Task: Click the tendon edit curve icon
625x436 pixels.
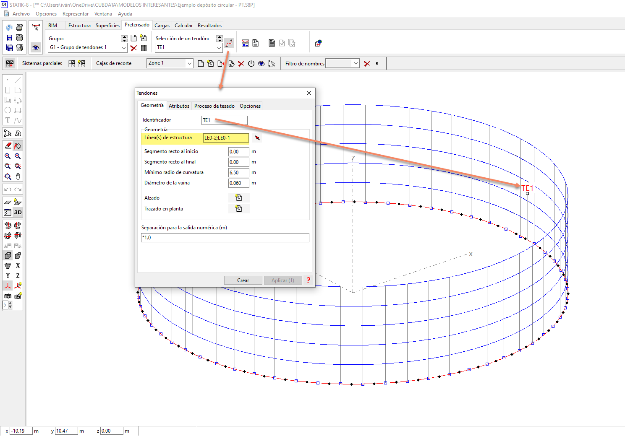Action: pos(229,43)
